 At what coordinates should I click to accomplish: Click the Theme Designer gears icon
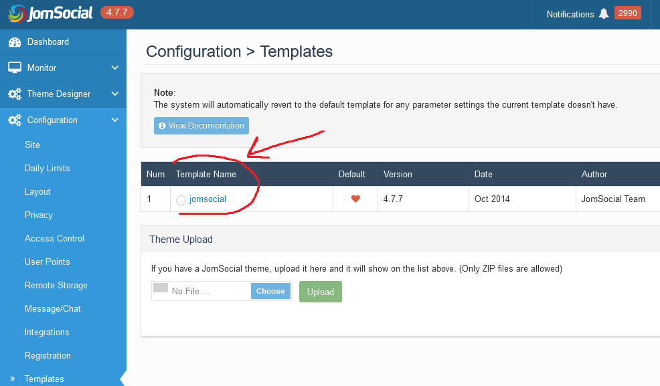(15, 94)
